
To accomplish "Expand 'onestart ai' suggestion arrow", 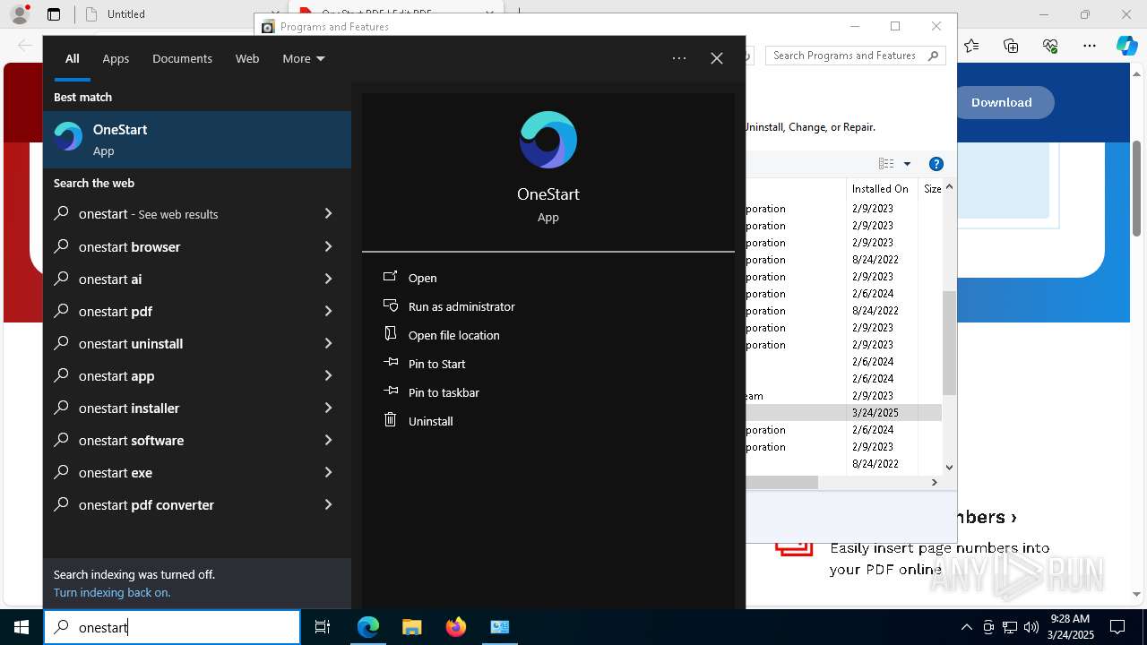I will 328,279.
